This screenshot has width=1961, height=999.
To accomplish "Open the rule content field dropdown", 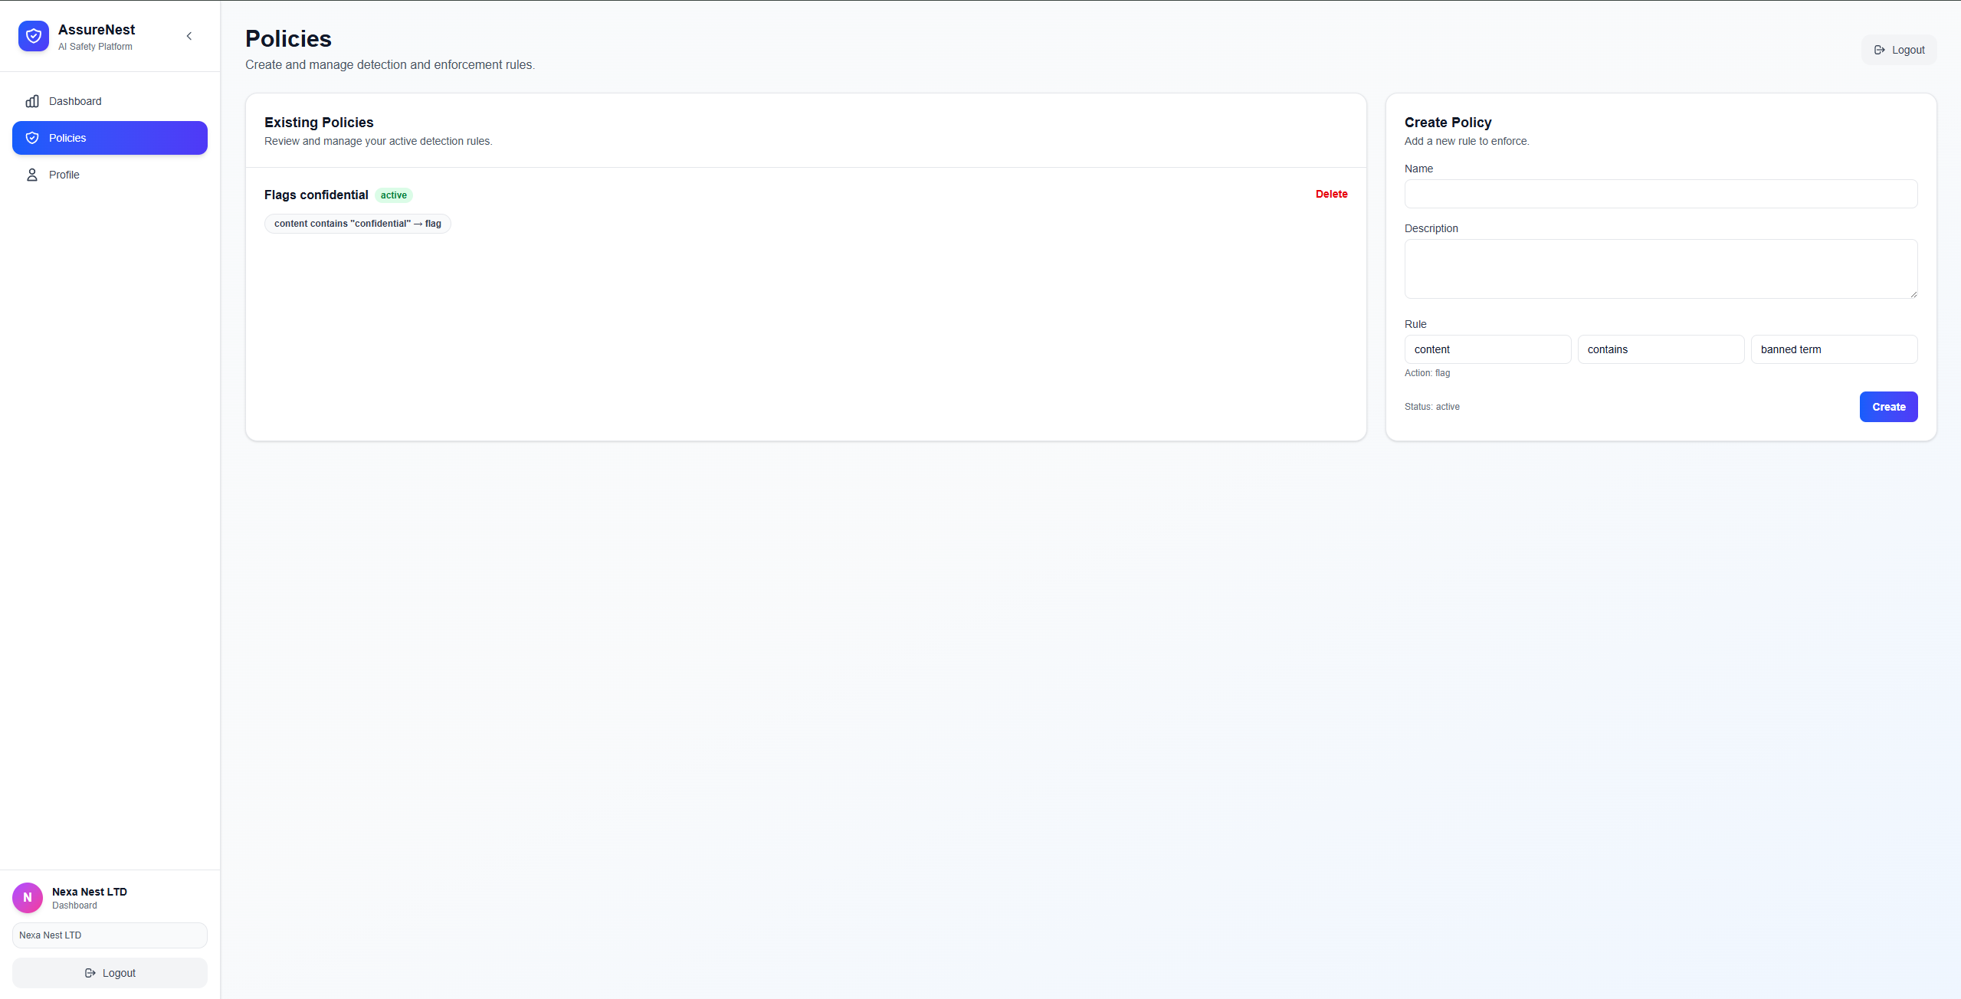I will point(1487,349).
